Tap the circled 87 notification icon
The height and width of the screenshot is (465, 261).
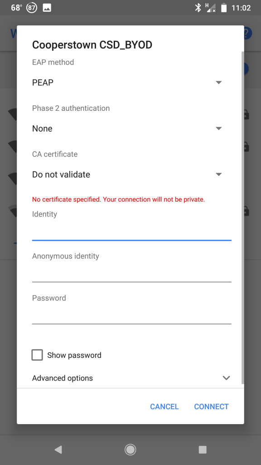pyautogui.click(x=32, y=8)
